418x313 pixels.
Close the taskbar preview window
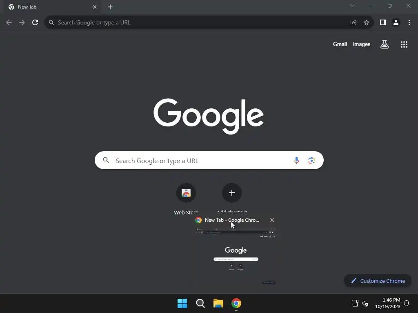272,220
